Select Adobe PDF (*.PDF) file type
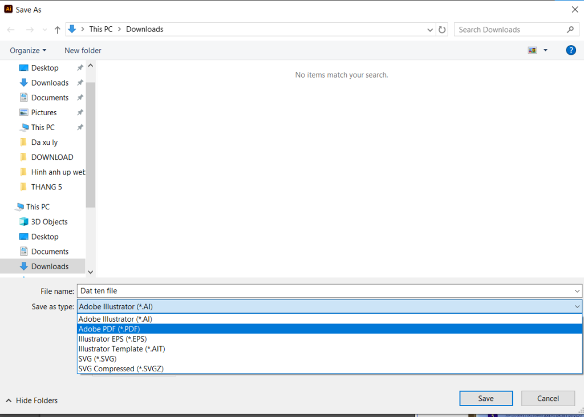 pyautogui.click(x=330, y=329)
